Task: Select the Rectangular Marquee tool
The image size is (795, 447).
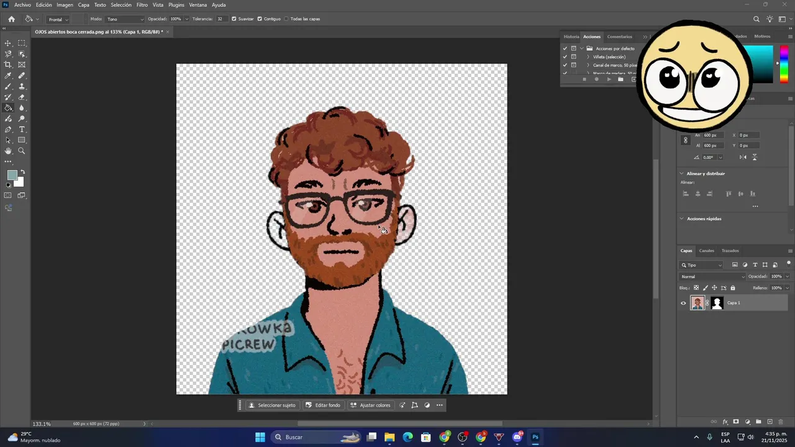Action: pyautogui.click(x=22, y=43)
